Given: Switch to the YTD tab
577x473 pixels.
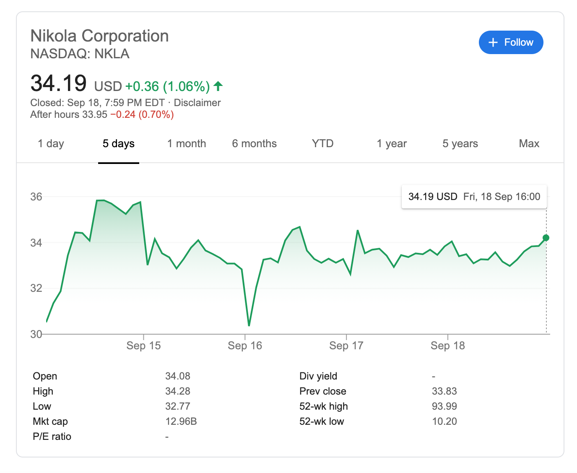Looking at the screenshot, I should 322,144.
